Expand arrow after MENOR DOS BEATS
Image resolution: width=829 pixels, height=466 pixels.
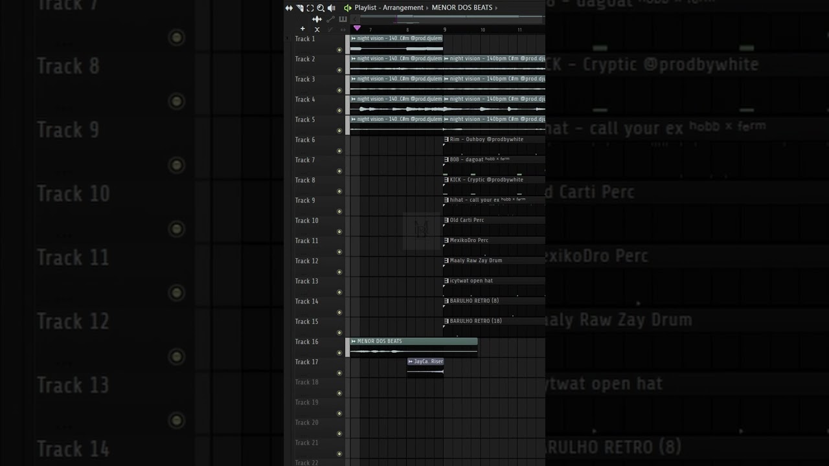pos(497,8)
